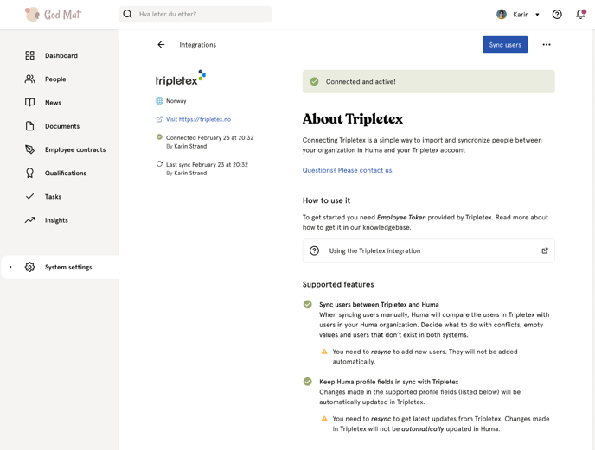Screen dimensions: 595x450
Task: Open the help question mark icon
Action: coord(557,15)
